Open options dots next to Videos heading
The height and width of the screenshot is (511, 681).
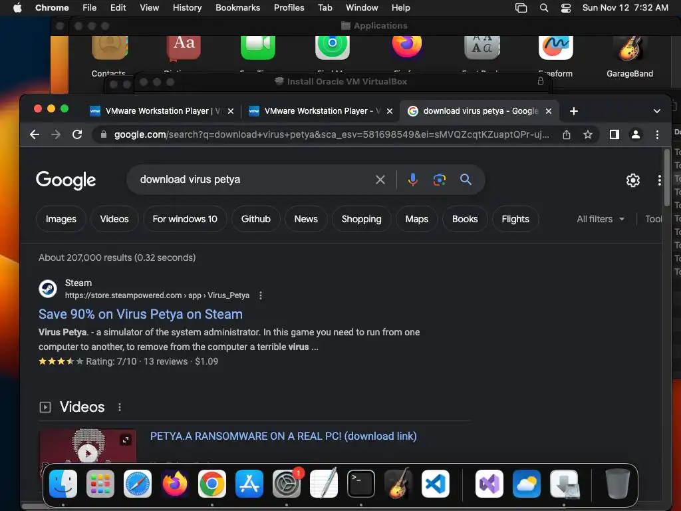click(x=120, y=407)
